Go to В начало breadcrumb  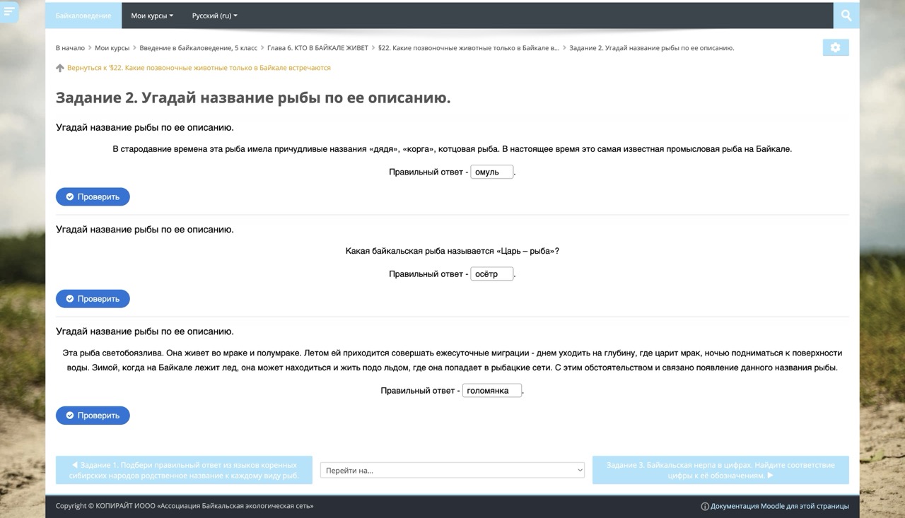tap(70, 48)
